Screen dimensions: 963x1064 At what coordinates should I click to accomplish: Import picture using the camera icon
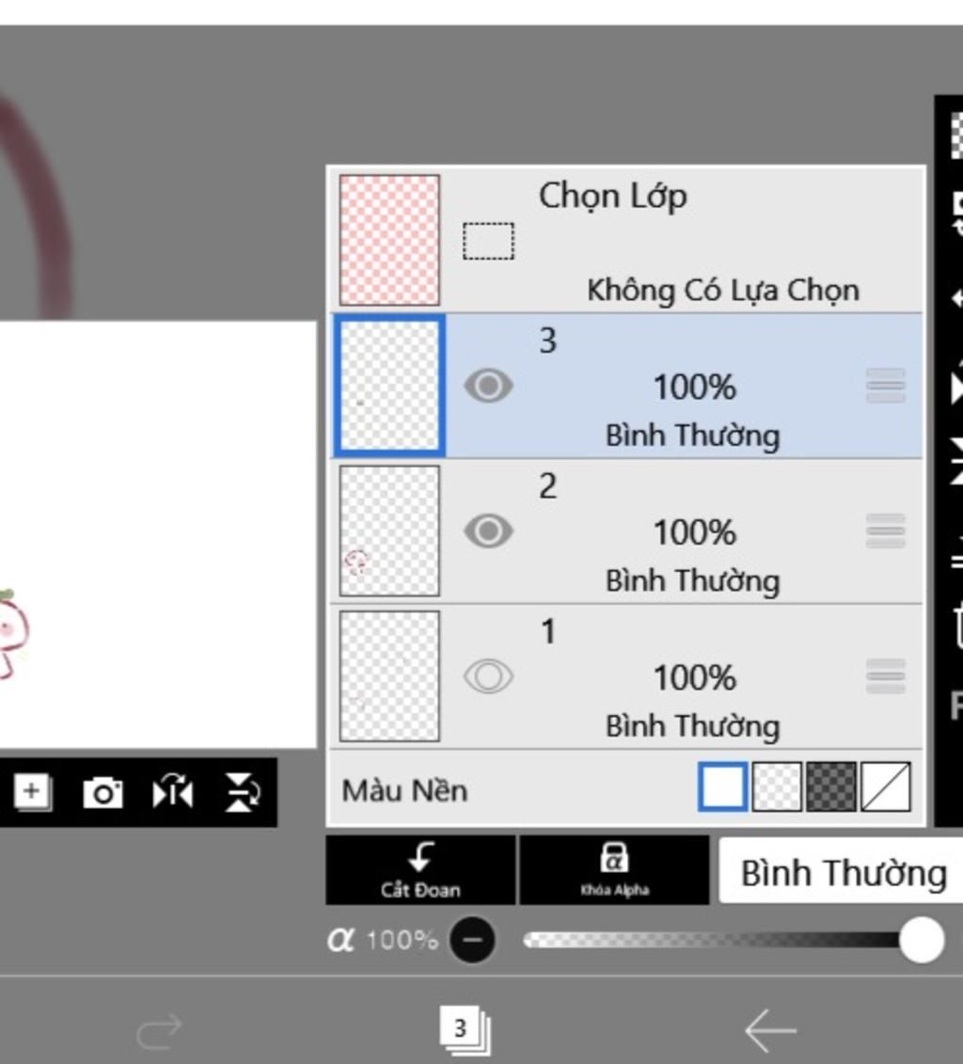coord(103,792)
